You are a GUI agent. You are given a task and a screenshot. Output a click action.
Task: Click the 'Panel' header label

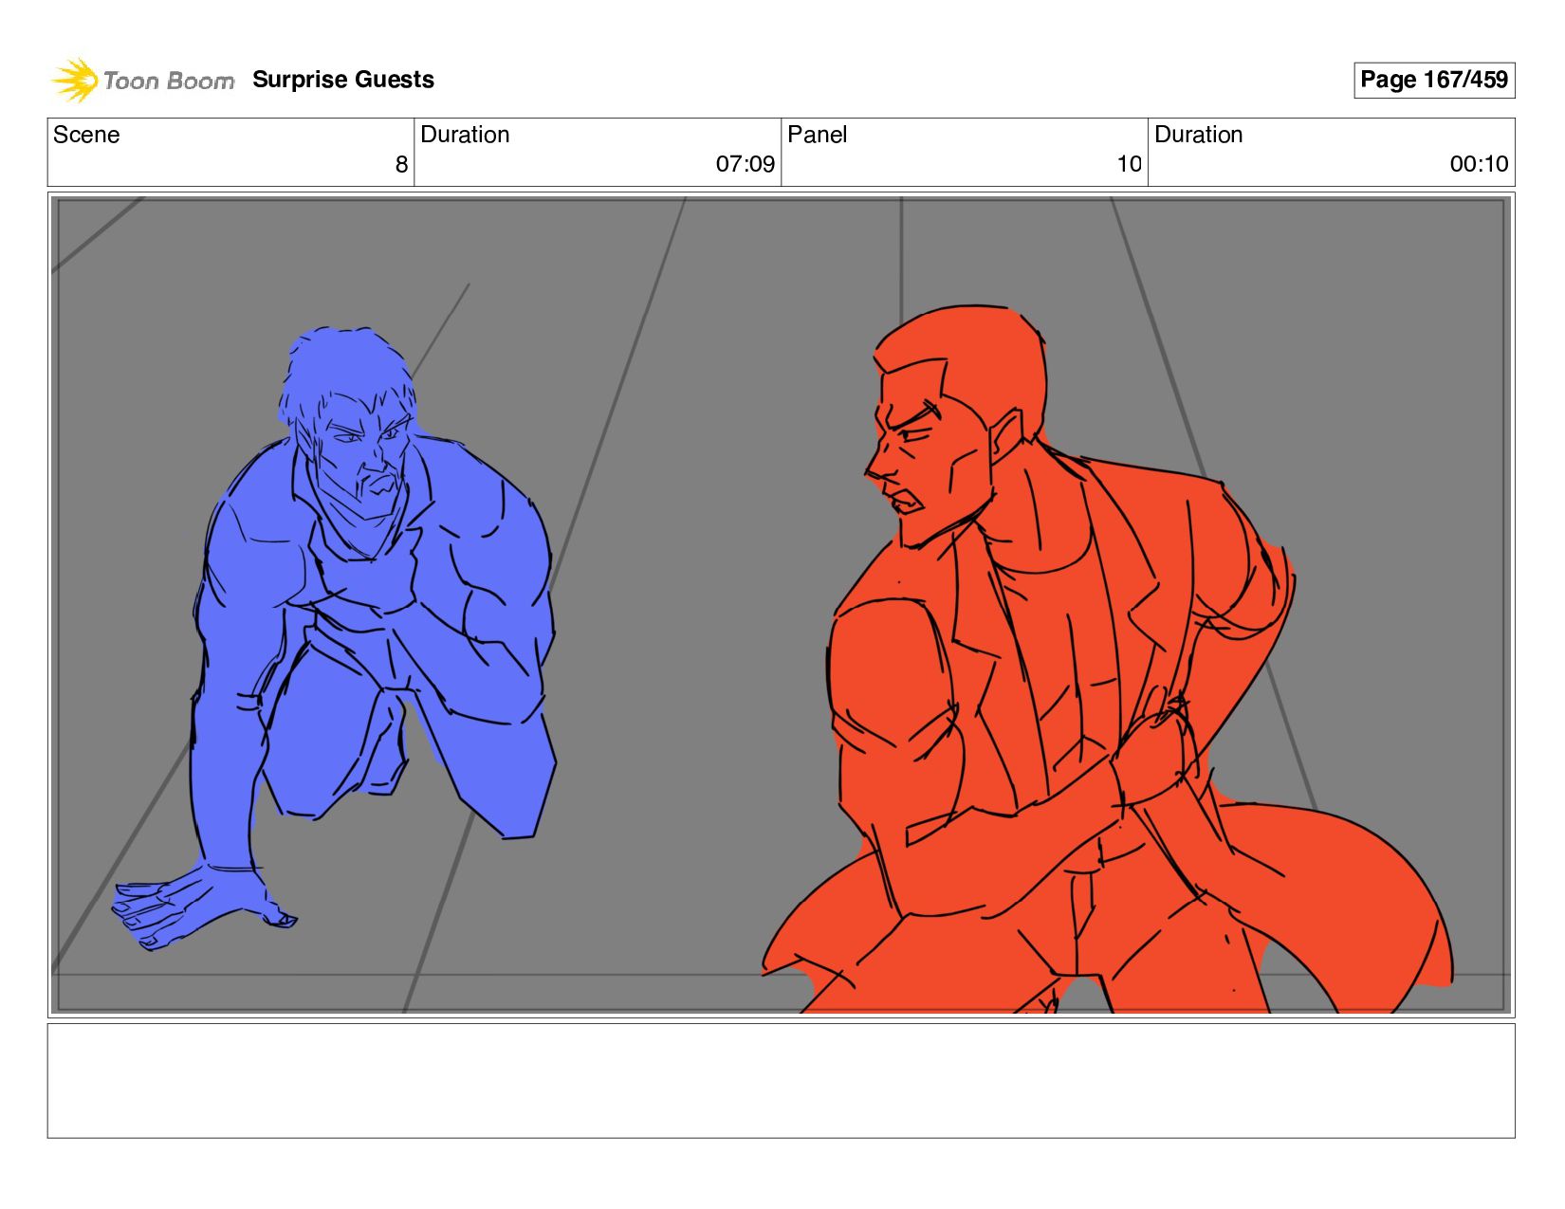817,135
